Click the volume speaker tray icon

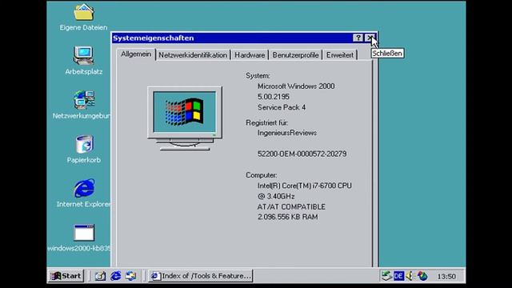[x=410, y=276]
